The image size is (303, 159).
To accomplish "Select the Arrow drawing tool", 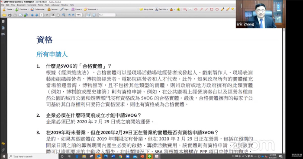I will tap(201, 9).
